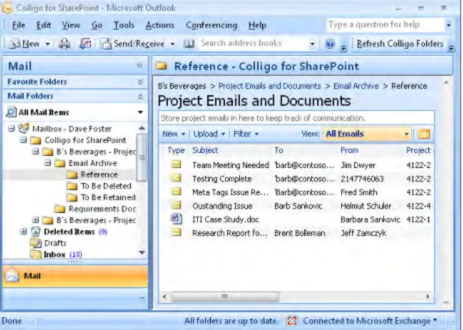
Task: Expand the Deleted Items tree node
Action: pyautogui.click(x=23, y=231)
